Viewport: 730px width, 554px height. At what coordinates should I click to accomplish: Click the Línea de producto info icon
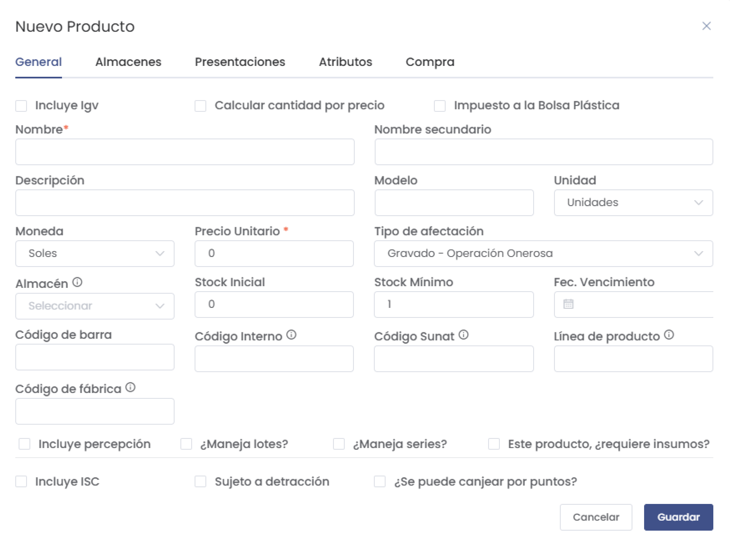(x=669, y=335)
